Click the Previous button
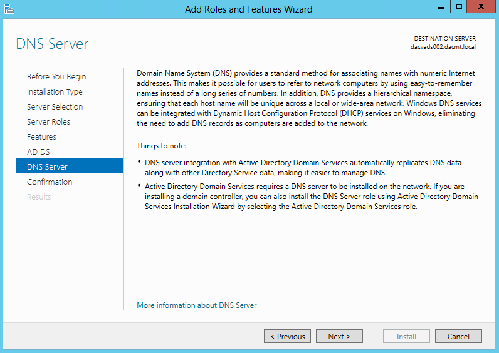This screenshot has height=353, width=499. tap(287, 336)
